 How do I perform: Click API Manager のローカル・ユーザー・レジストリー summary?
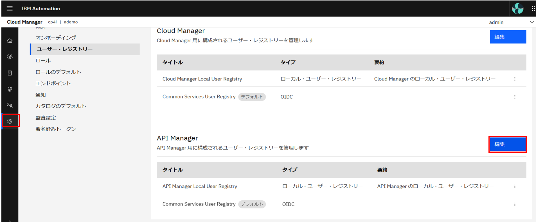pos(435,186)
